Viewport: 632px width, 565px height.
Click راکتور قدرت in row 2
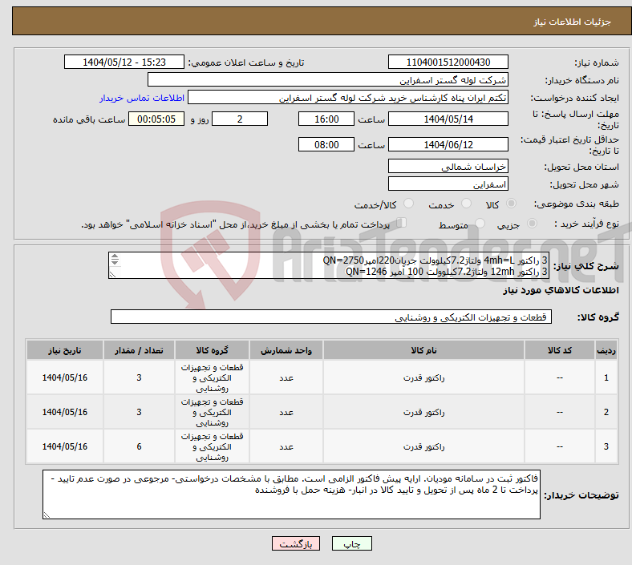[423, 413]
